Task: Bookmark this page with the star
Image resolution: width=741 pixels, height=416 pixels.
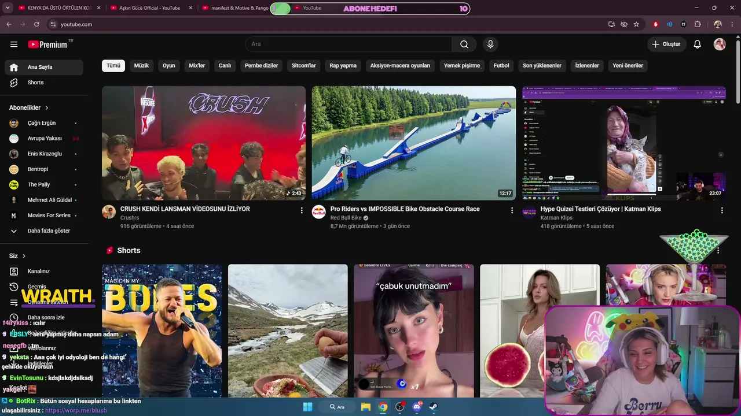Action: click(636, 24)
